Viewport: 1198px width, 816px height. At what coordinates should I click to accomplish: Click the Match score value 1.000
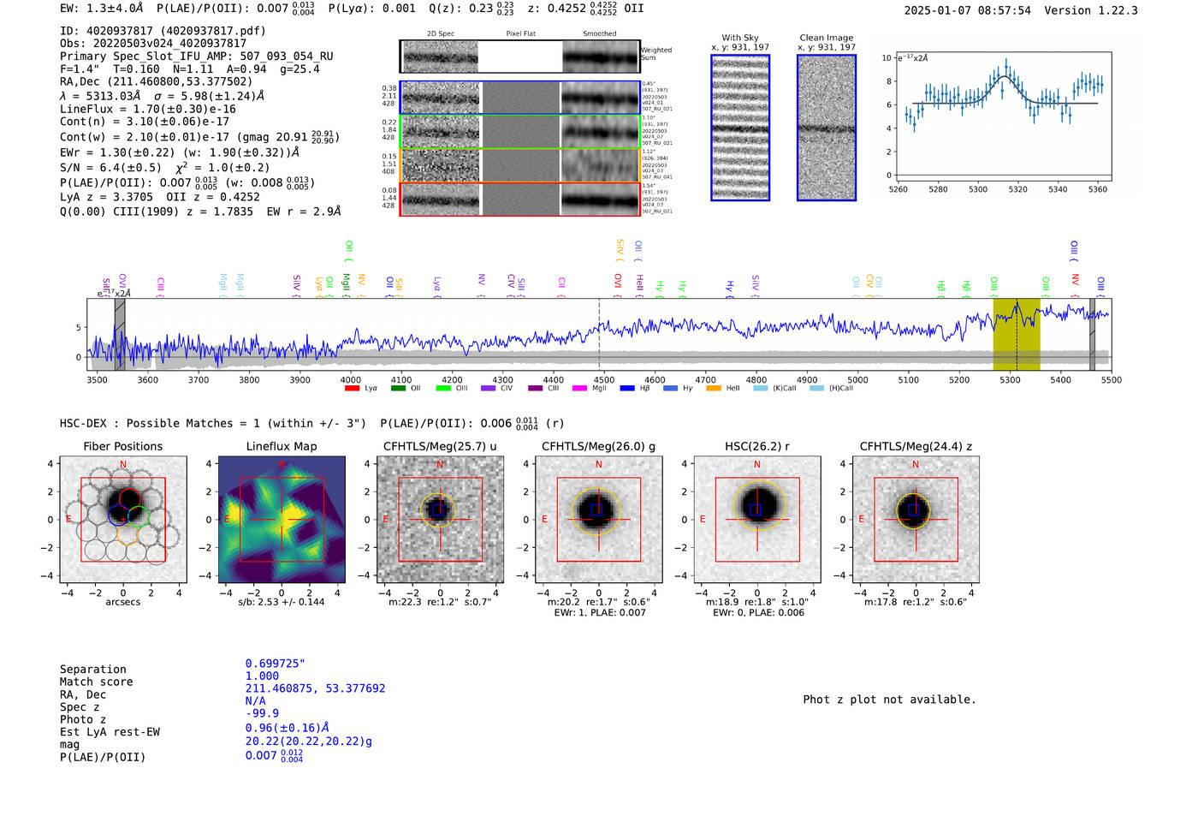[x=262, y=676]
